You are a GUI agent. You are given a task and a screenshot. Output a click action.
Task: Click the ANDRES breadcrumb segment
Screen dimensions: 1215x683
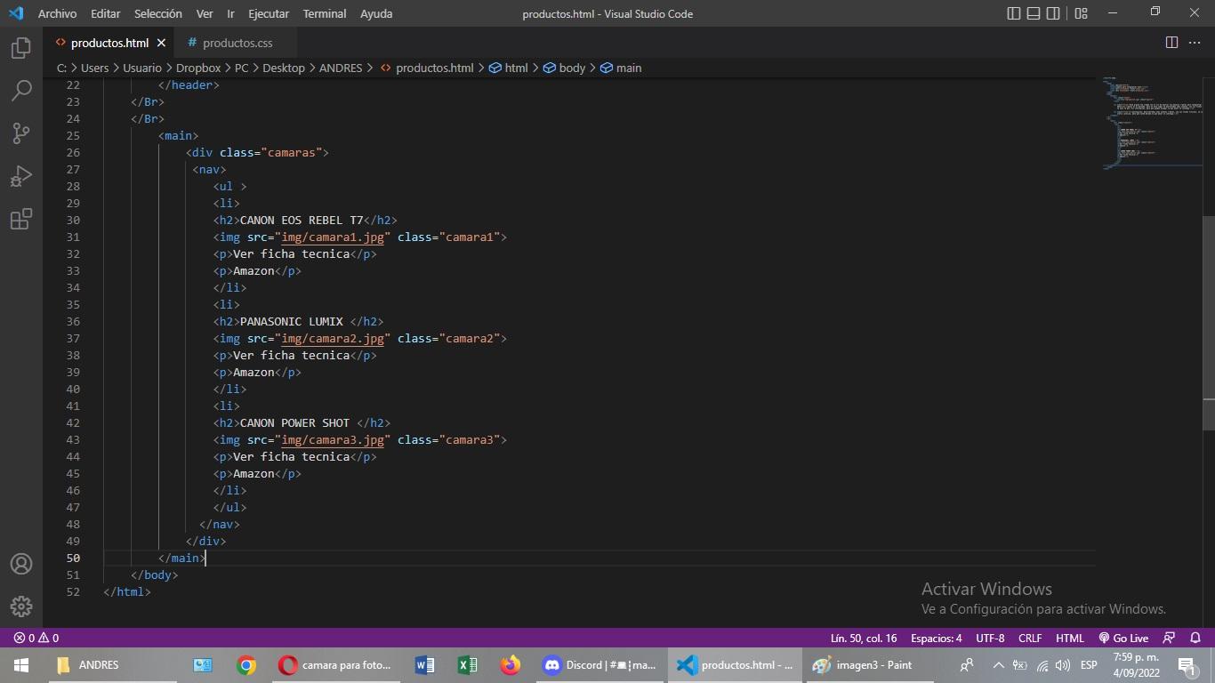coord(341,68)
